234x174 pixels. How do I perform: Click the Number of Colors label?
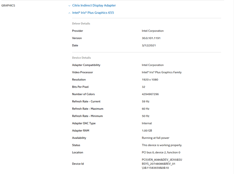tap(83, 94)
